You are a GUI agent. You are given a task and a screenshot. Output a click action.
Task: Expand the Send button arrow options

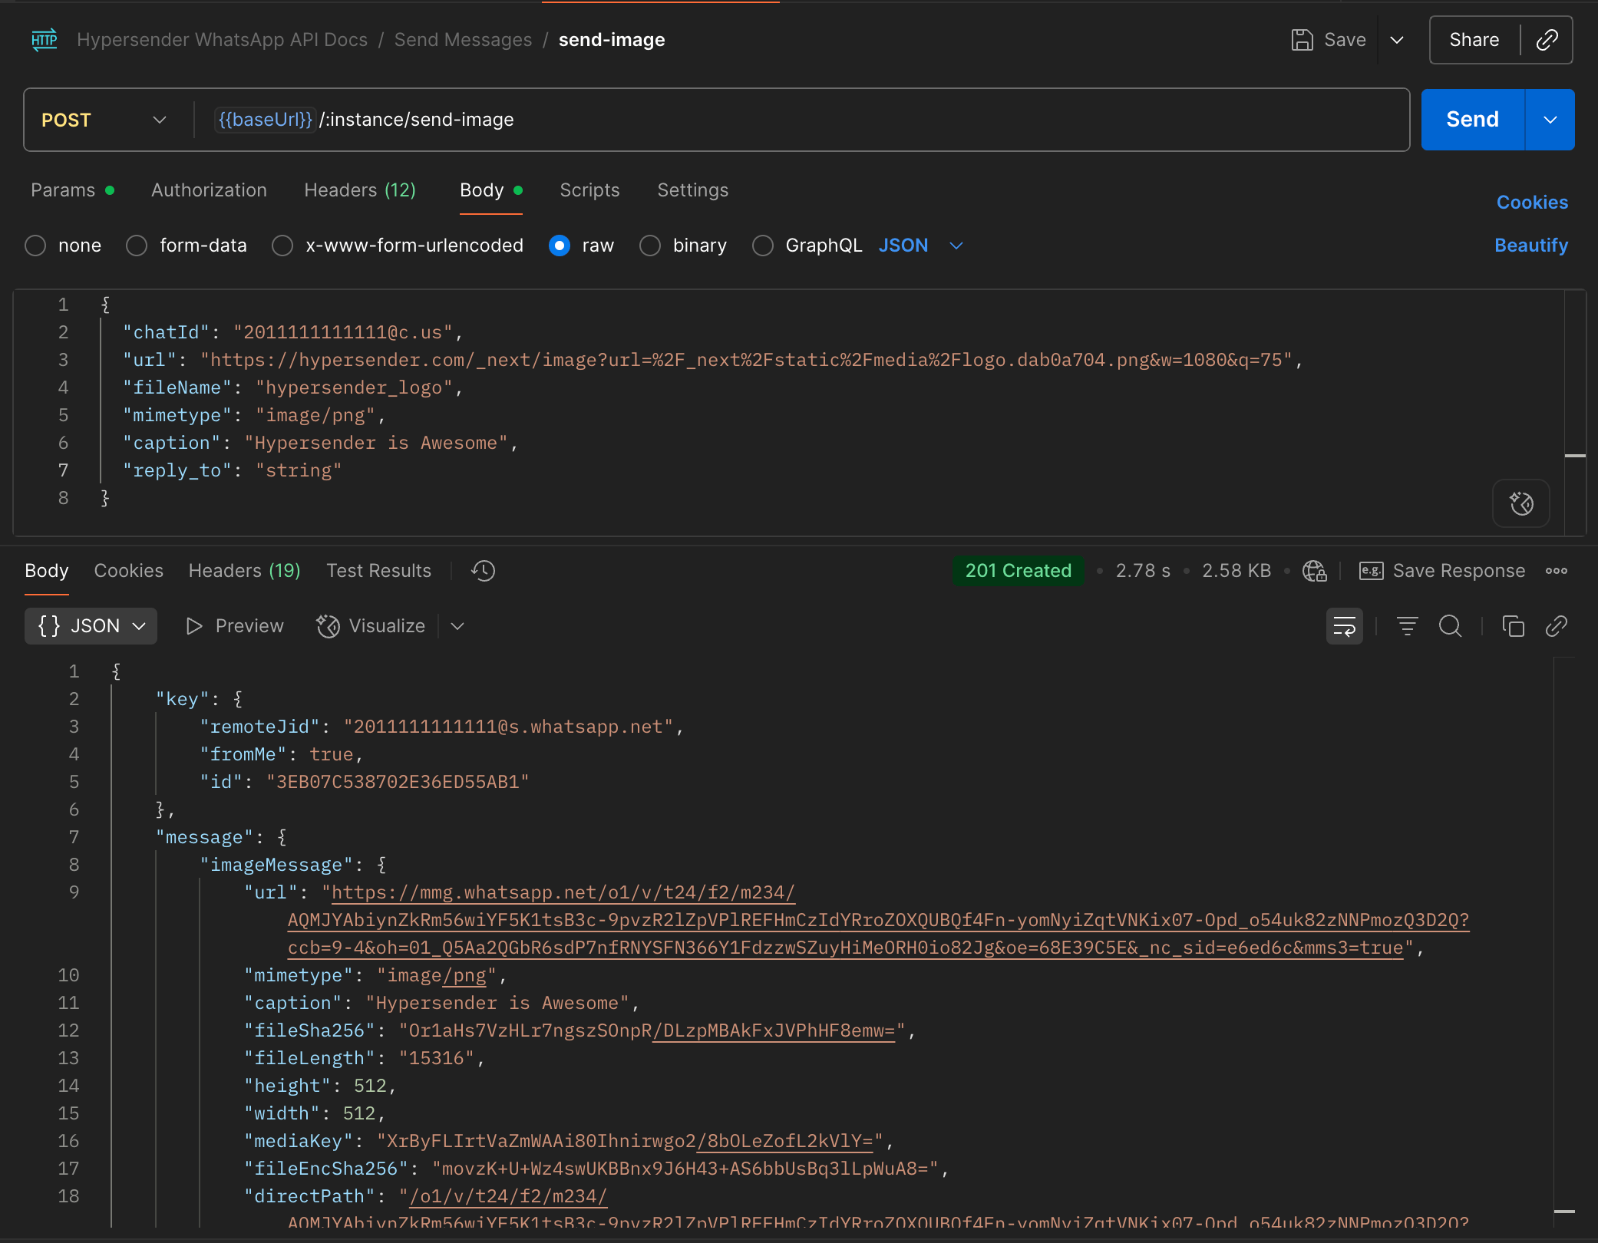tap(1550, 120)
